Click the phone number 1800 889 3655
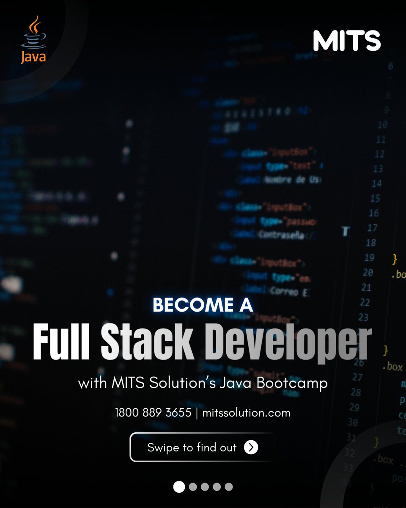Screen dimensions: 406x508 point(153,412)
